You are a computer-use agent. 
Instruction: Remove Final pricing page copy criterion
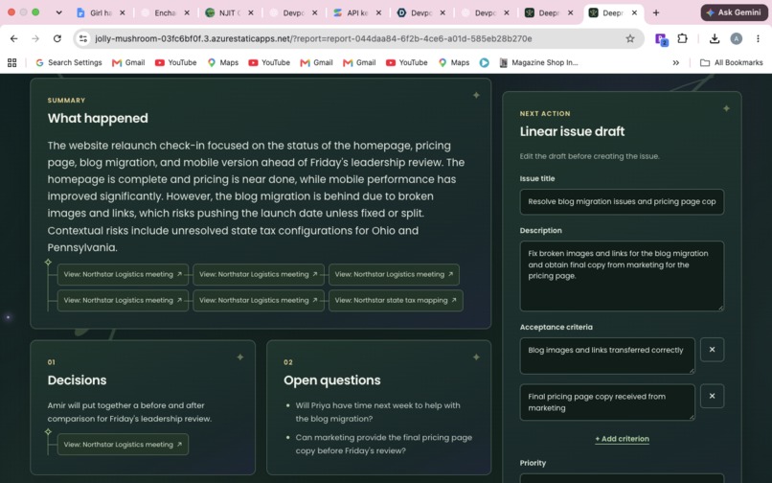click(x=712, y=396)
